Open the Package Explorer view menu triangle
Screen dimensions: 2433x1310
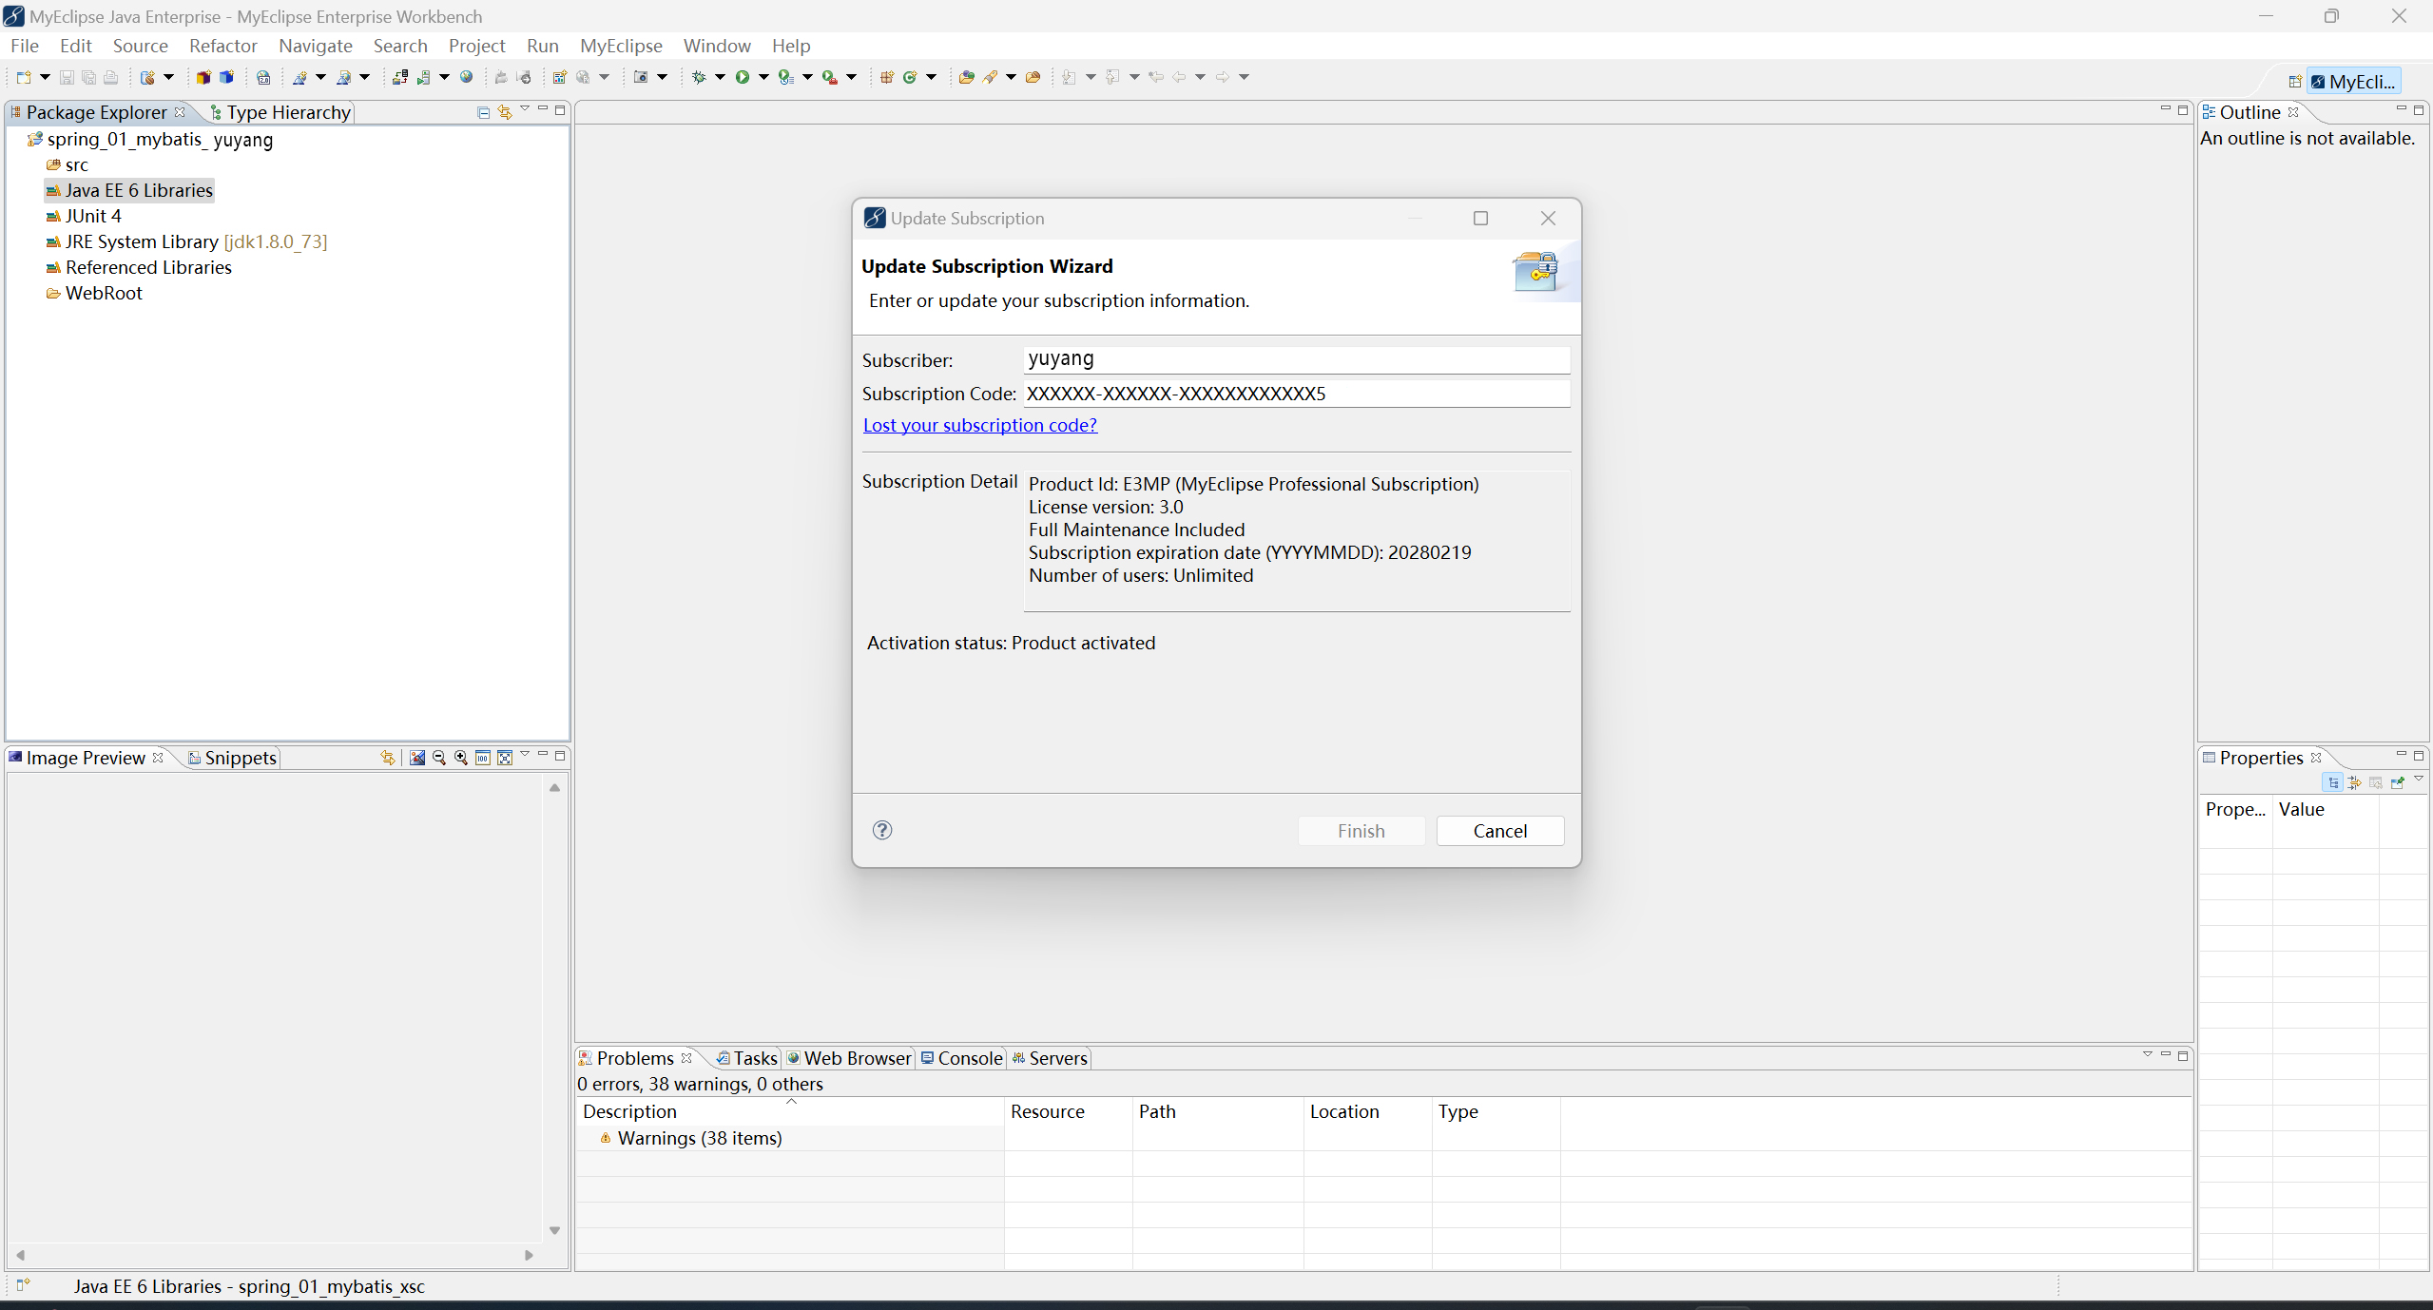point(525,109)
